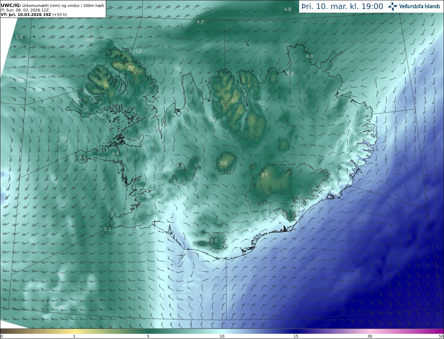Click the map value '7.7'
444x339 pixels.
click(x=64, y=138)
